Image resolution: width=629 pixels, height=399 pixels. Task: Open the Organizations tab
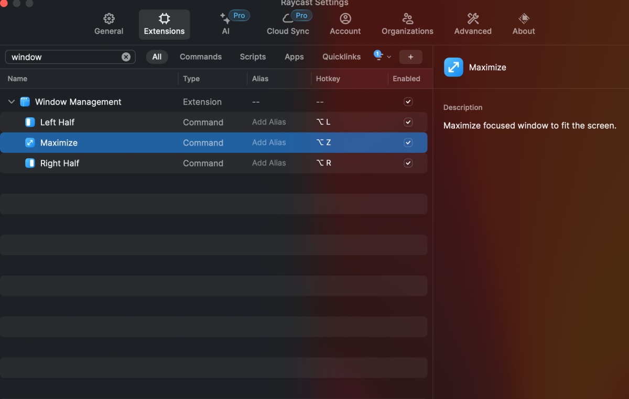click(407, 25)
